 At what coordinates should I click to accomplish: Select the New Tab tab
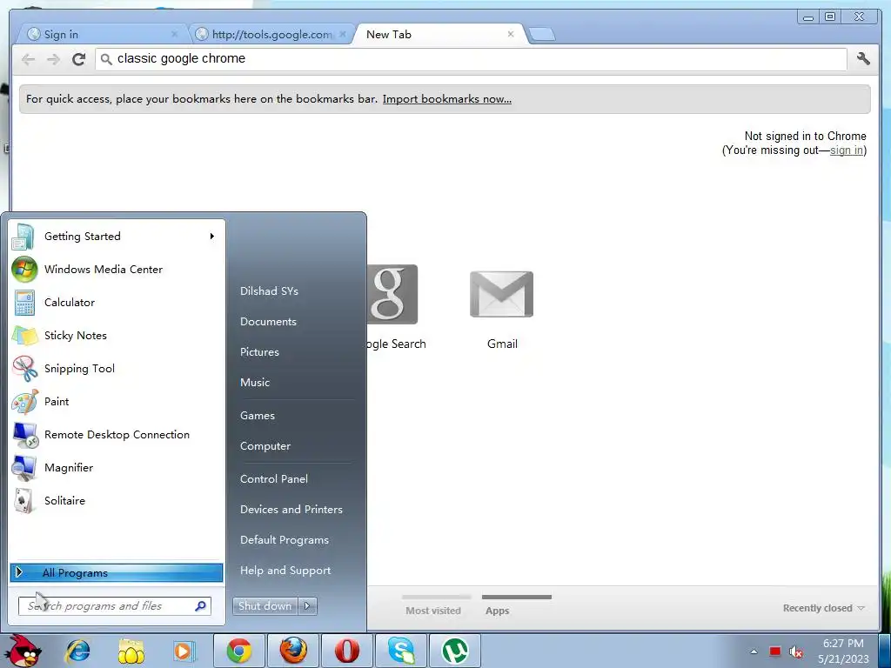click(438, 34)
